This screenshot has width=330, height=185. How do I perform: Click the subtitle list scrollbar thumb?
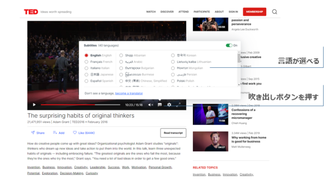click(x=239, y=58)
